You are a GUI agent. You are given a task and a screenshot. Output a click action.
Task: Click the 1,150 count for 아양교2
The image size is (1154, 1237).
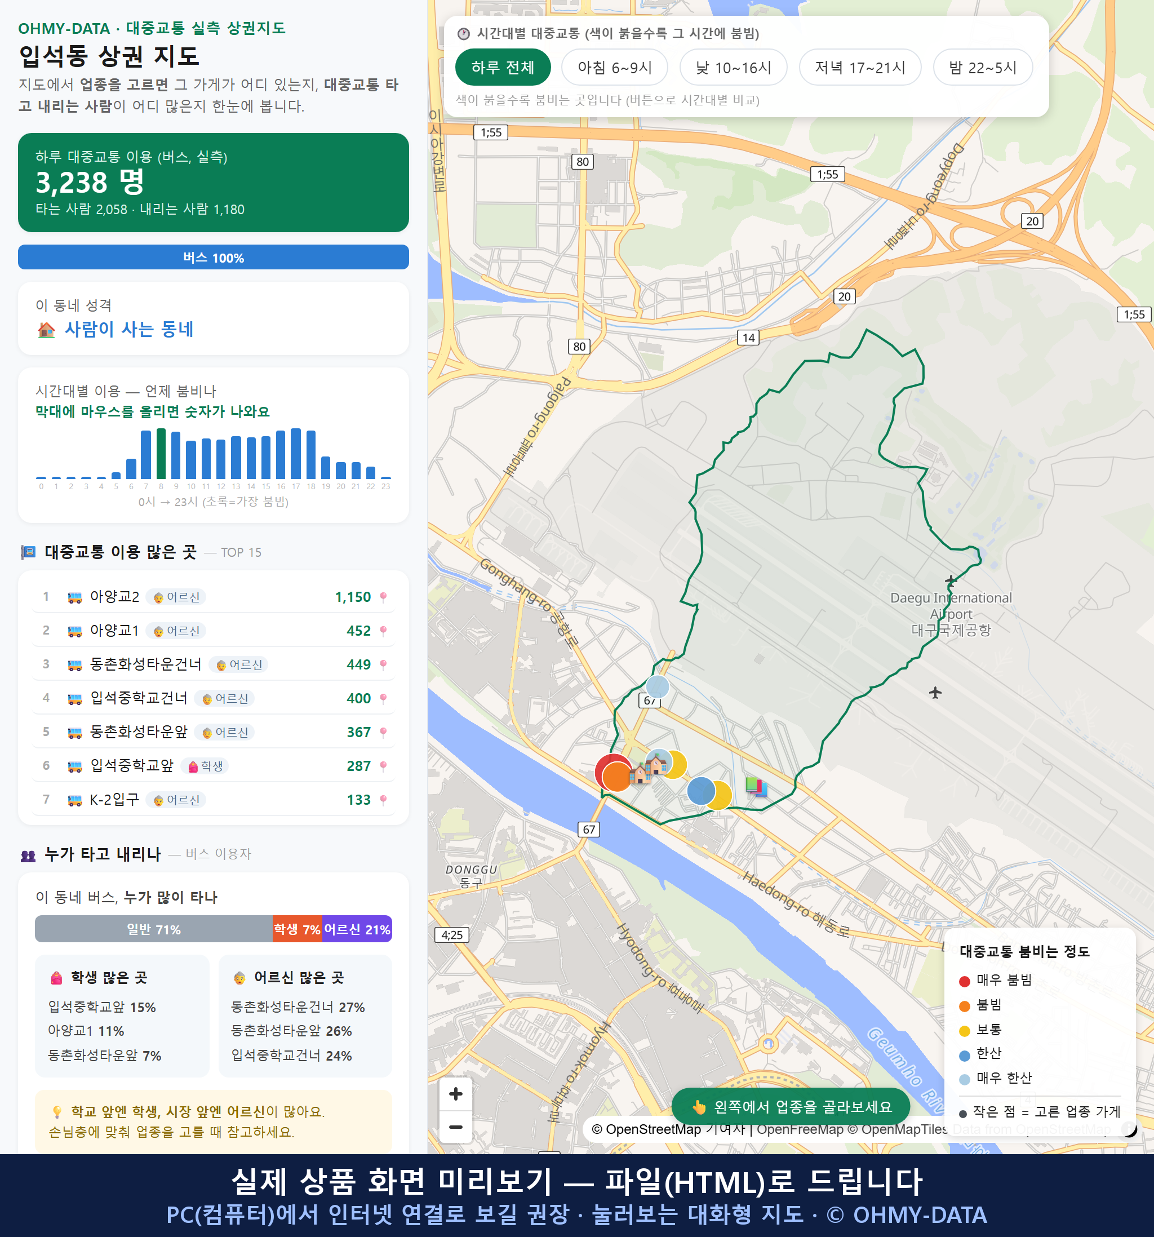click(x=353, y=597)
